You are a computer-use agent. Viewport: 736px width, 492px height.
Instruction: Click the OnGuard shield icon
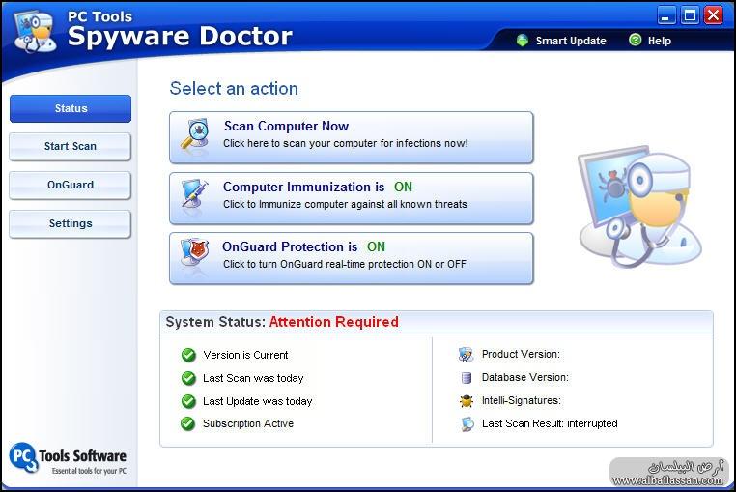tap(195, 253)
